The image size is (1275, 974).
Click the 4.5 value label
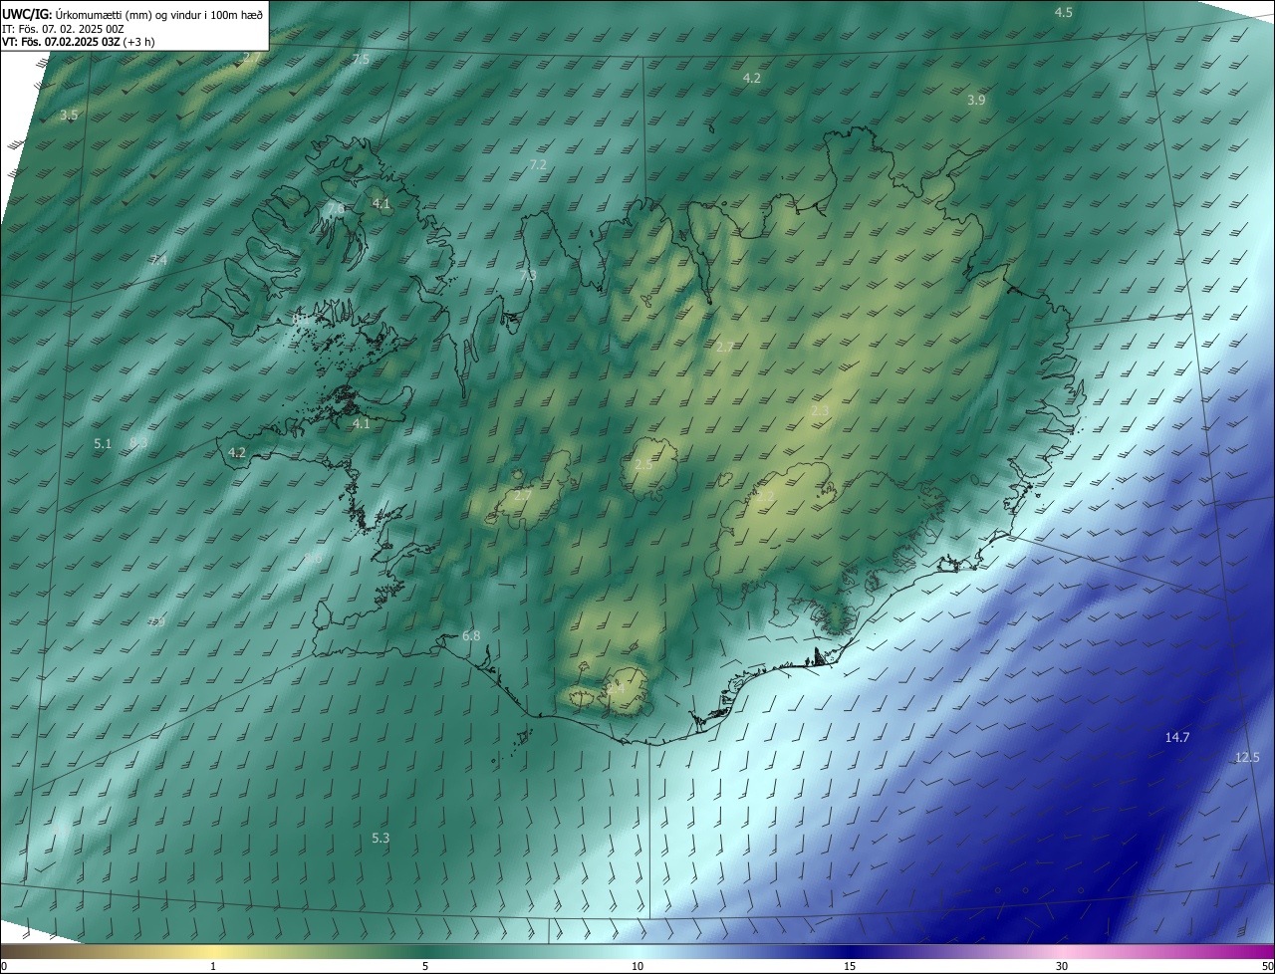click(x=1064, y=13)
